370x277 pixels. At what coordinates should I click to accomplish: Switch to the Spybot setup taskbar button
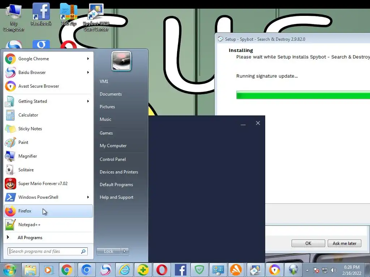coord(255,270)
